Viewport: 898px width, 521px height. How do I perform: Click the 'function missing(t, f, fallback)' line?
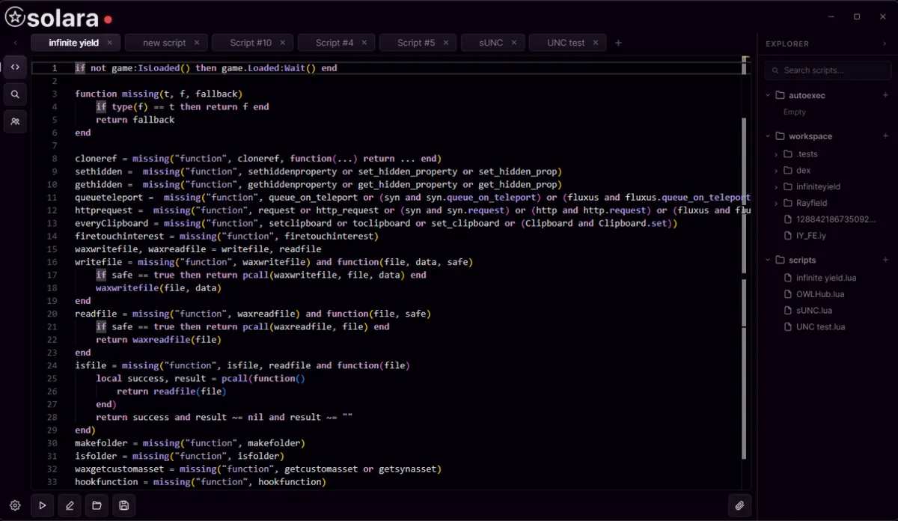[x=159, y=94]
